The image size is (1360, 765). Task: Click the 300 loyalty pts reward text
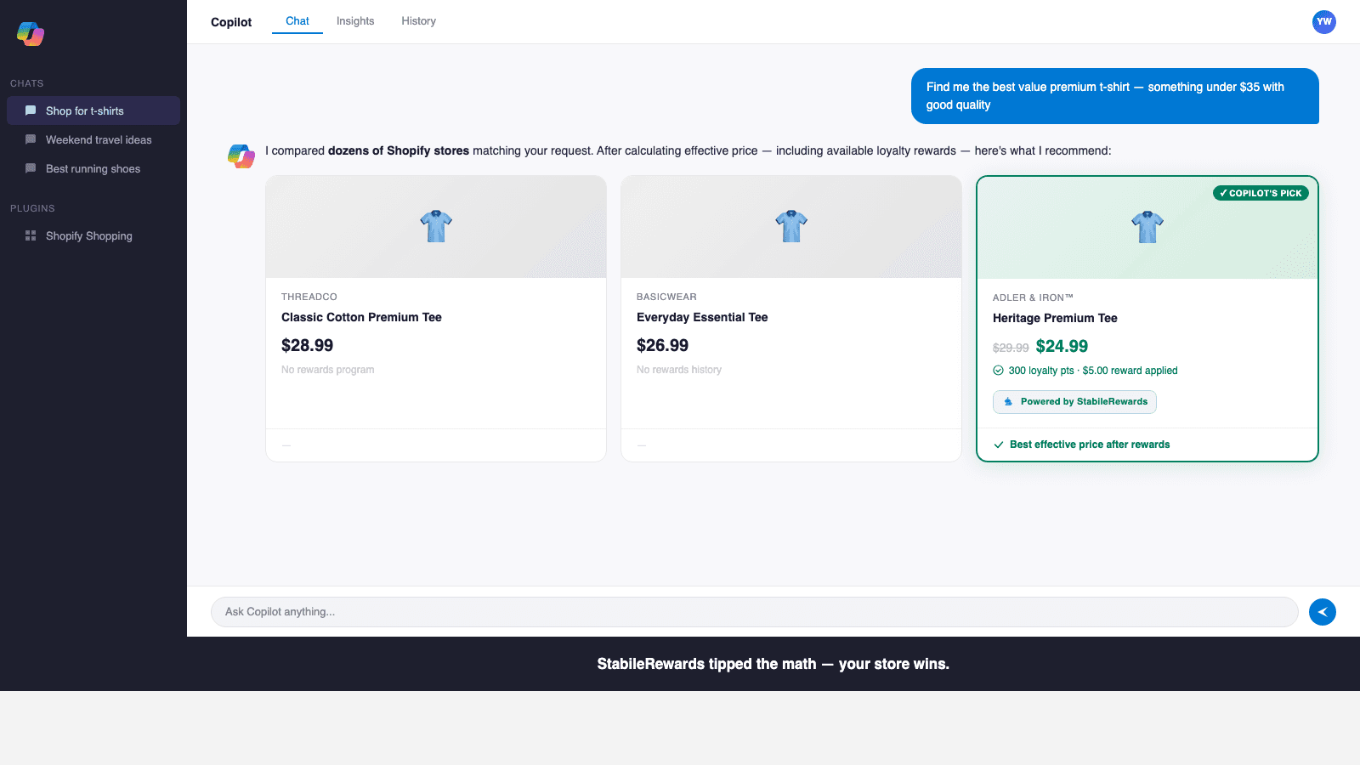(1093, 371)
